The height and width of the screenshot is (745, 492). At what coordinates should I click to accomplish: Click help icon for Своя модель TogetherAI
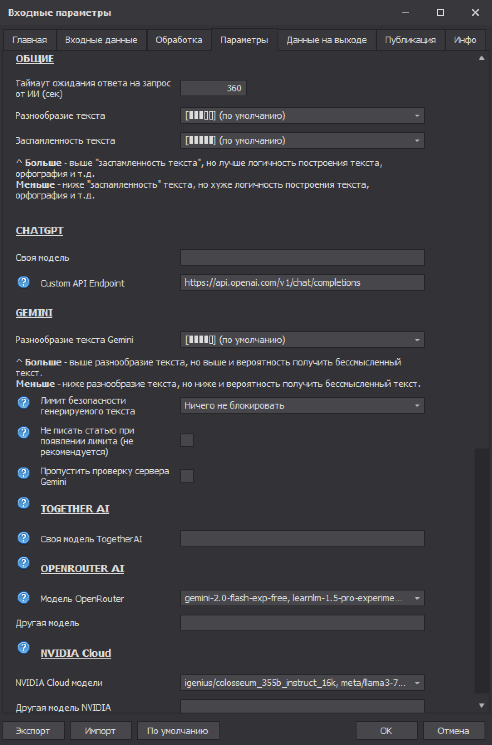coord(24,538)
